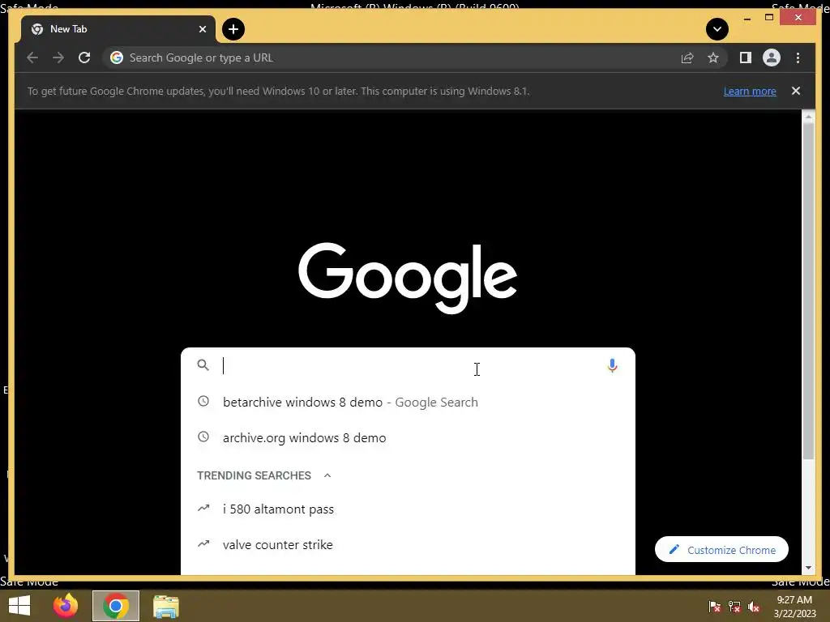Close the New Tab tab

(202, 29)
